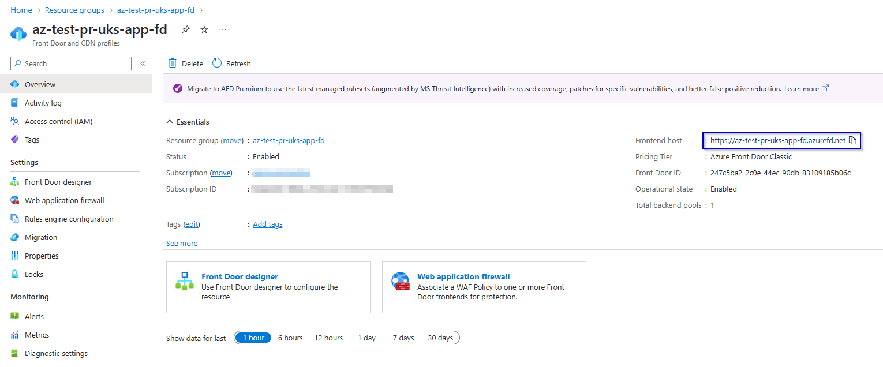Open the Learn more link in banner
This screenshot has height=367, width=883.
tap(802, 89)
